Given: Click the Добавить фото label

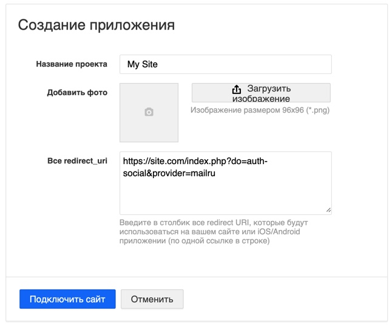Looking at the screenshot, I should (x=77, y=93).
